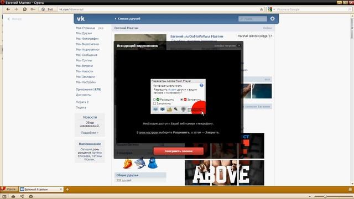
Task: Click the shark gift icon
Action: tap(140, 163)
